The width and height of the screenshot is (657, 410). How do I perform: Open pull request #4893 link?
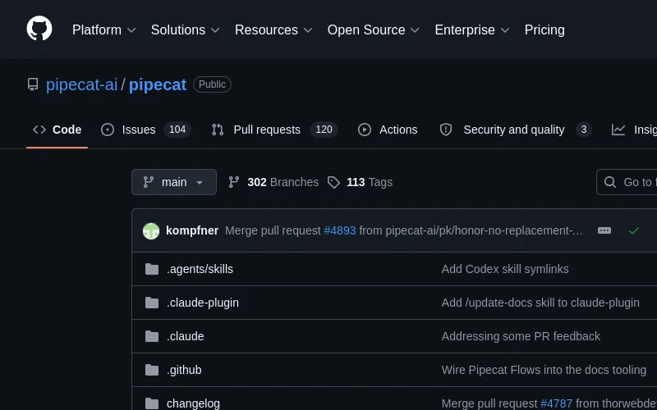(340, 230)
